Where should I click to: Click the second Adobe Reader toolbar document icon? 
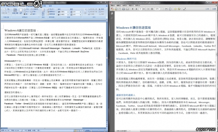pyautogui.click(x=116, y=9)
